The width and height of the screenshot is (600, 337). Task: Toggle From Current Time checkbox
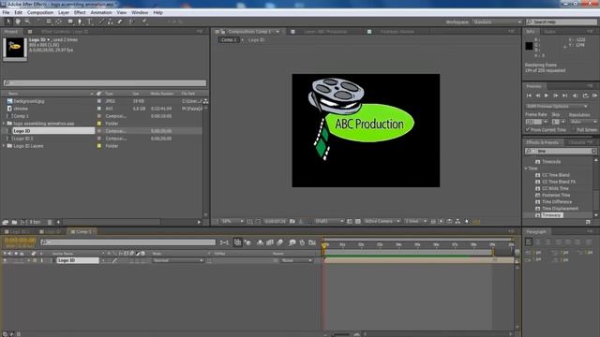528,130
